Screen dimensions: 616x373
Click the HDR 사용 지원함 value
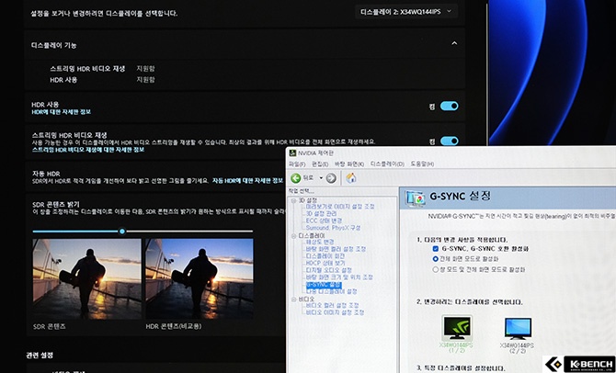point(146,80)
